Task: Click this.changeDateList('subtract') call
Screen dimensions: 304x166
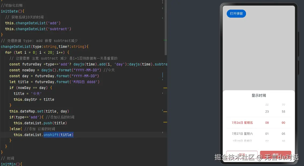Action: pos(38,29)
